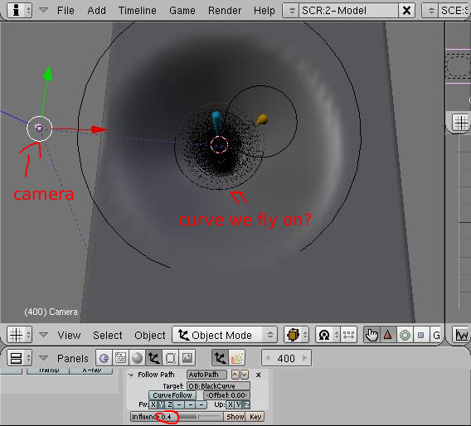Click the Show influence IPO button
Screen dimensions: 471x426
[235, 417]
